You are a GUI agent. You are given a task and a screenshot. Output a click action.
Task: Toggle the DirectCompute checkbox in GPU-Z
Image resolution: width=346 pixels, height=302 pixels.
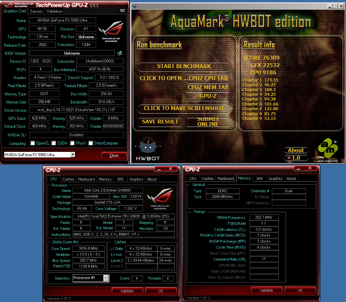point(91,143)
